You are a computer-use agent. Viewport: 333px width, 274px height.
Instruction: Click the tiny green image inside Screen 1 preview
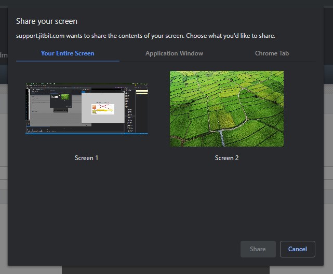(65, 96)
